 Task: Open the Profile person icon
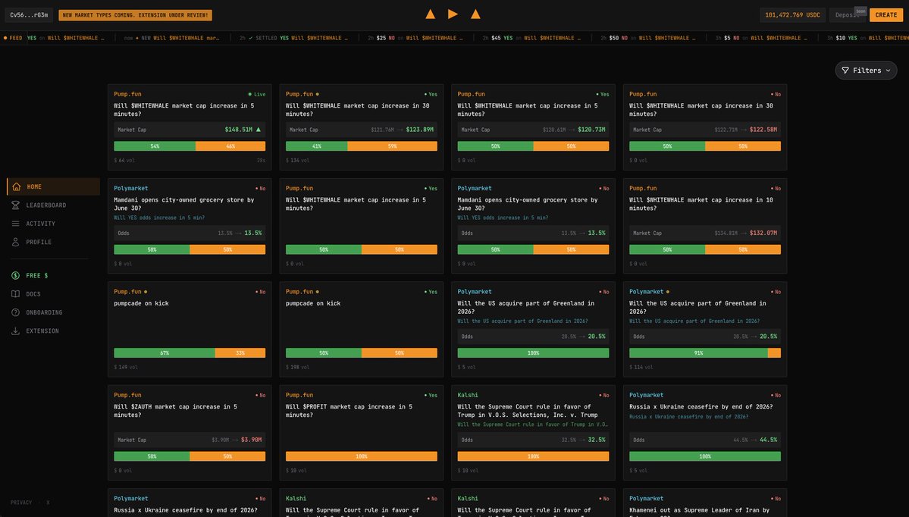point(16,243)
